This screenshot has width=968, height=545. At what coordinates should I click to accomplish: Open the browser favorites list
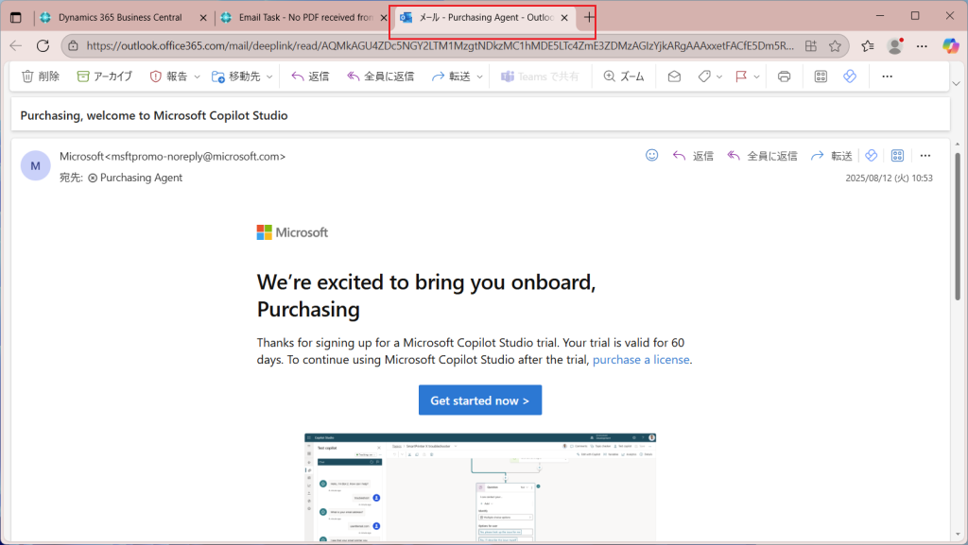[x=868, y=45]
